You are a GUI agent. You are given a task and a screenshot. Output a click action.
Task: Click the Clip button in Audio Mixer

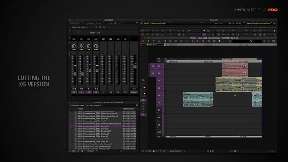click(99, 33)
